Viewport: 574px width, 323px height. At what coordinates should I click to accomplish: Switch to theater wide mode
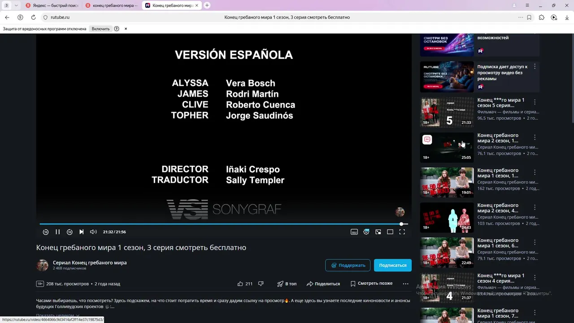[x=390, y=232]
